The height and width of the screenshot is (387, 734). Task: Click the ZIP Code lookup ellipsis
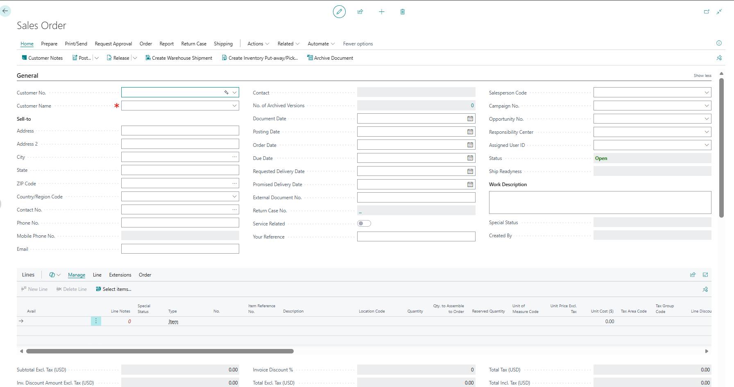pyautogui.click(x=234, y=183)
